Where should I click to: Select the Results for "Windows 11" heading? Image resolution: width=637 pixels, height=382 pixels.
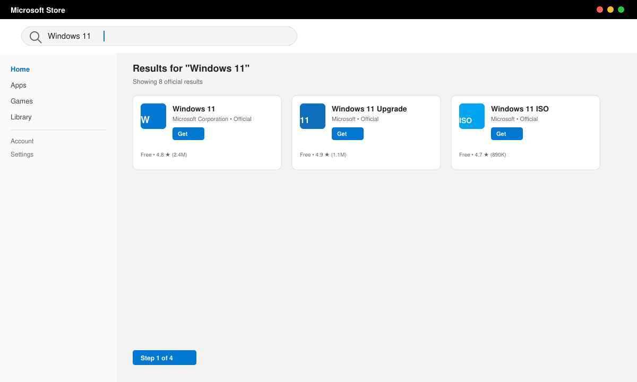(x=191, y=68)
